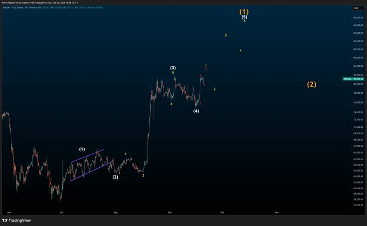Image resolution: width=367 pixels, height=226 pixels.
Task: Click the 66,200.00 price axis label
Action: [x=358, y=153]
